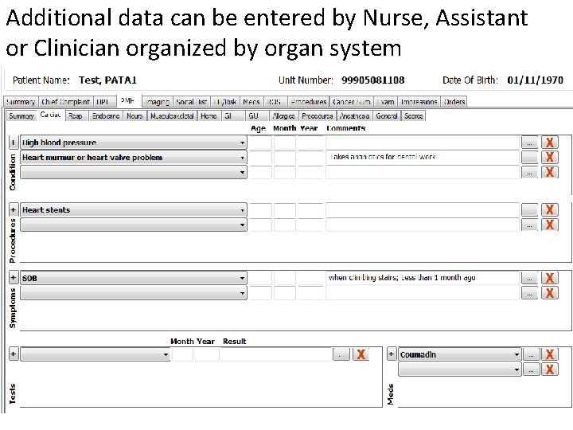Open the Heart stents procedure dropdown
This screenshot has height=430, width=573.
click(134, 210)
